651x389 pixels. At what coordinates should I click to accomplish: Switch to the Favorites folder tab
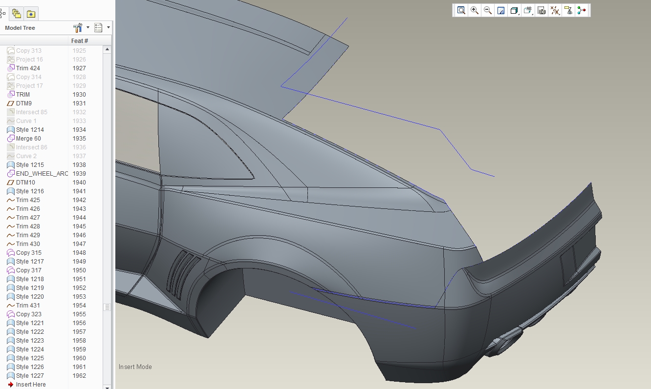[31, 14]
